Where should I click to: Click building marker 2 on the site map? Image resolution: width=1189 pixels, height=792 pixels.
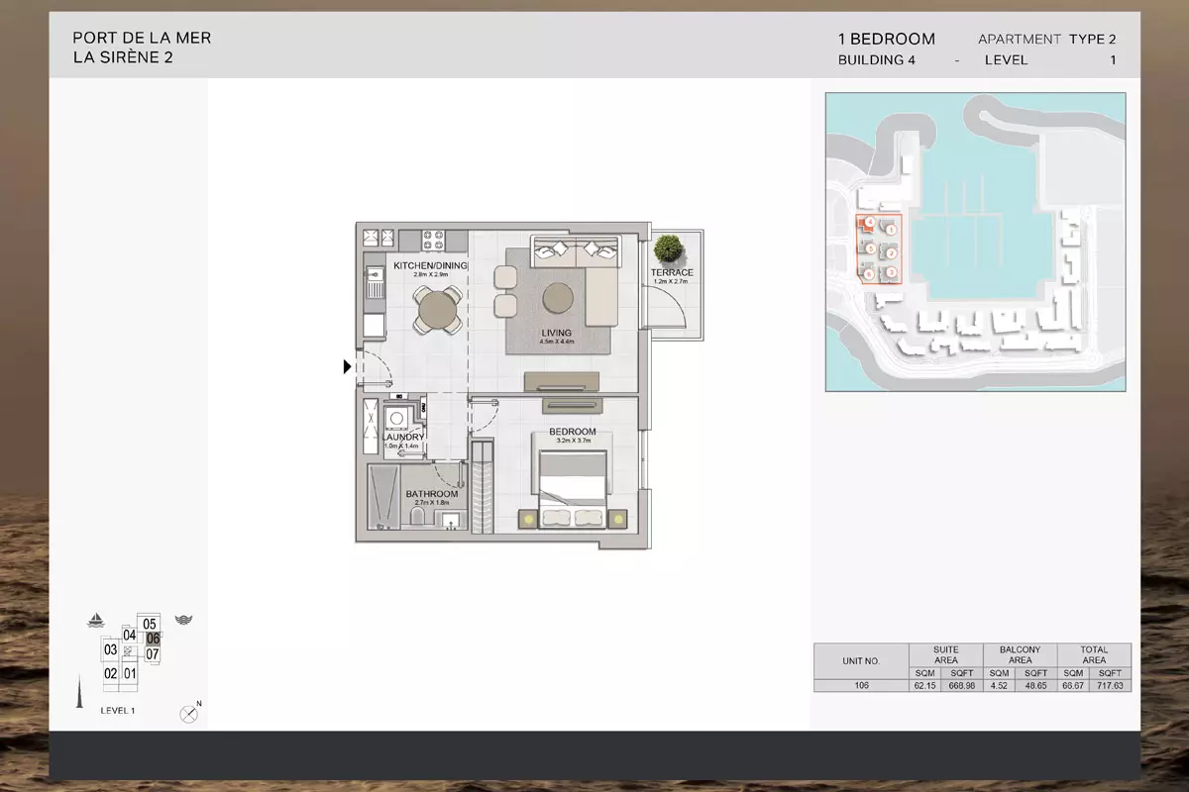tap(892, 252)
